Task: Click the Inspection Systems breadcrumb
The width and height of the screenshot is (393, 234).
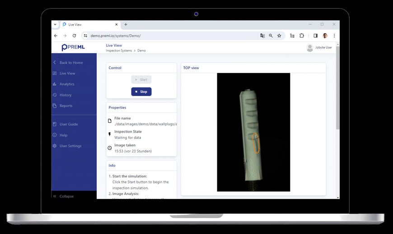Action: tap(119, 50)
